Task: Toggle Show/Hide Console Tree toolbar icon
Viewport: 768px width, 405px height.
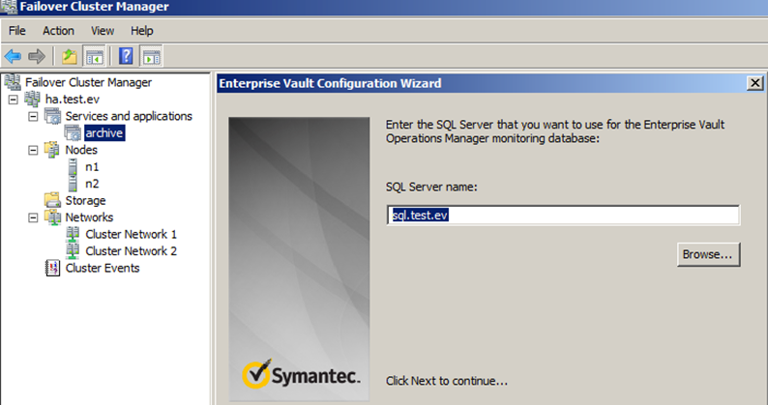Action: click(x=94, y=57)
